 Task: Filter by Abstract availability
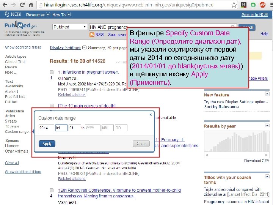click(x=11, y=91)
